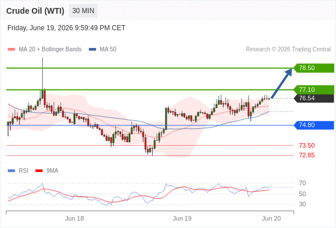Click the 76.54 current price tag
The width and height of the screenshot is (336, 228).
pyautogui.click(x=314, y=98)
